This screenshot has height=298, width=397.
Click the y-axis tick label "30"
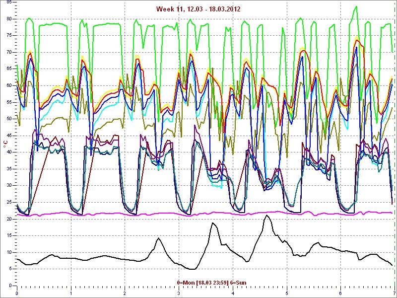pos(9,185)
